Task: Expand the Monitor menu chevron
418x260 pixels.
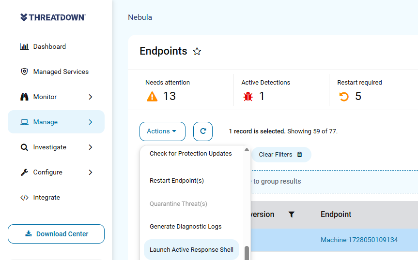Action: click(91, 97)
